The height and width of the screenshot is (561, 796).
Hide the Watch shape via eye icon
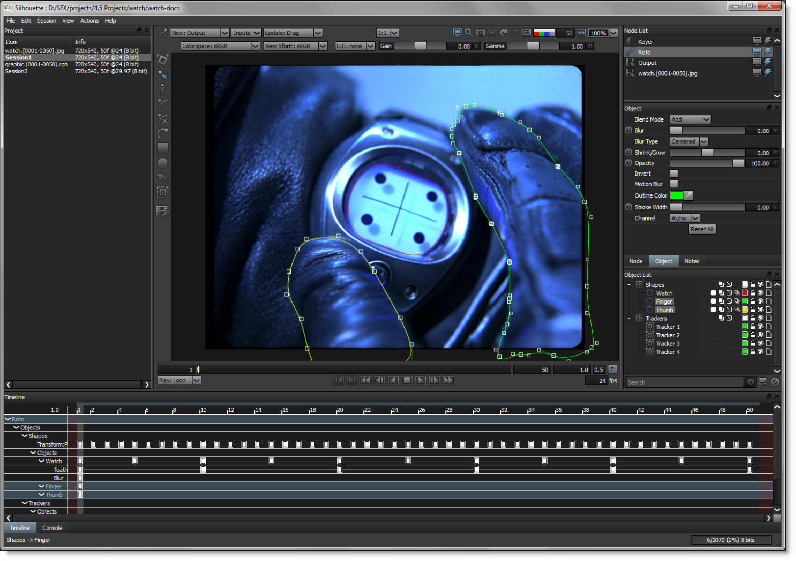coord(760,294)
